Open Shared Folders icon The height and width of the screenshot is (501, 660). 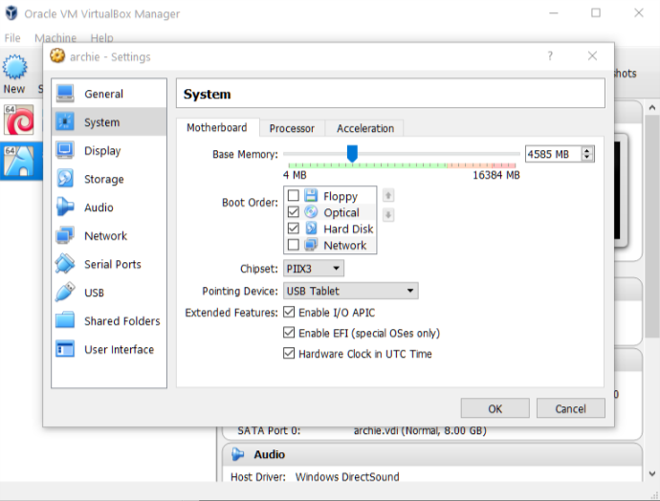[65, 320]
